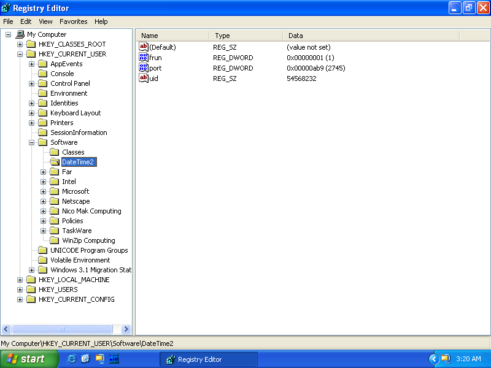The image size is (491, 368).
Task: Click the Registry Editor title bar icon
Action: 6,7
